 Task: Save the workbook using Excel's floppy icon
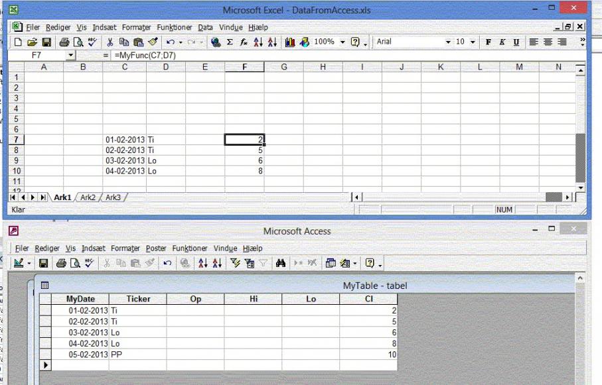coord(46,42)
